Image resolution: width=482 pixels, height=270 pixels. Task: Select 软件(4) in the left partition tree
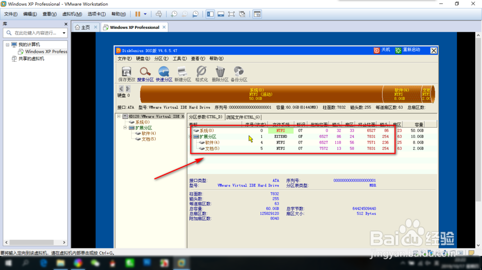pyautogui.click(x=149, y=133)
